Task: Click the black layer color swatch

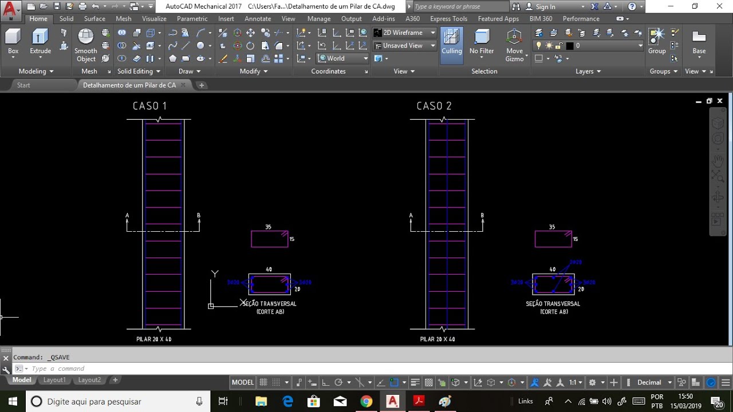Action: (569, 46)
